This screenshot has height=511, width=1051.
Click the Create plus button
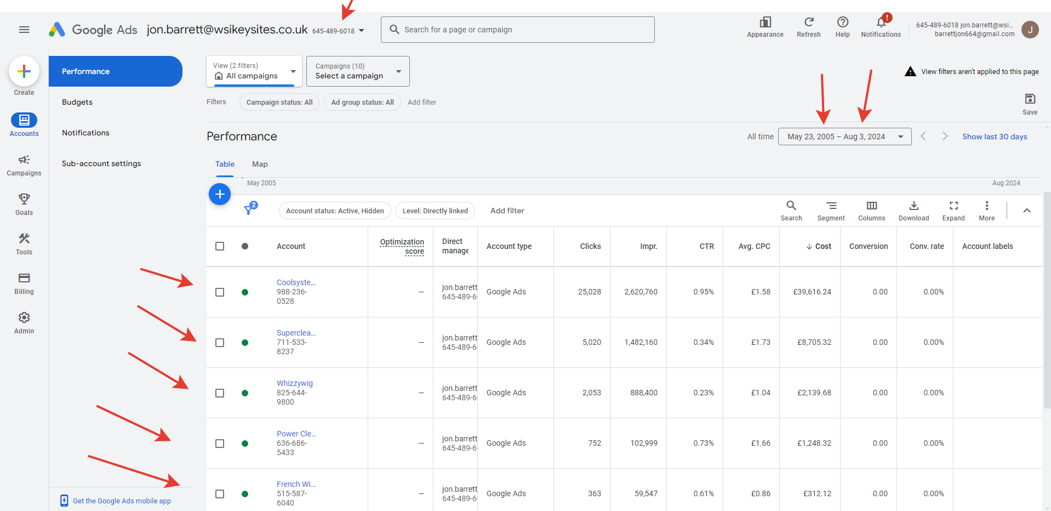[24, 71]
